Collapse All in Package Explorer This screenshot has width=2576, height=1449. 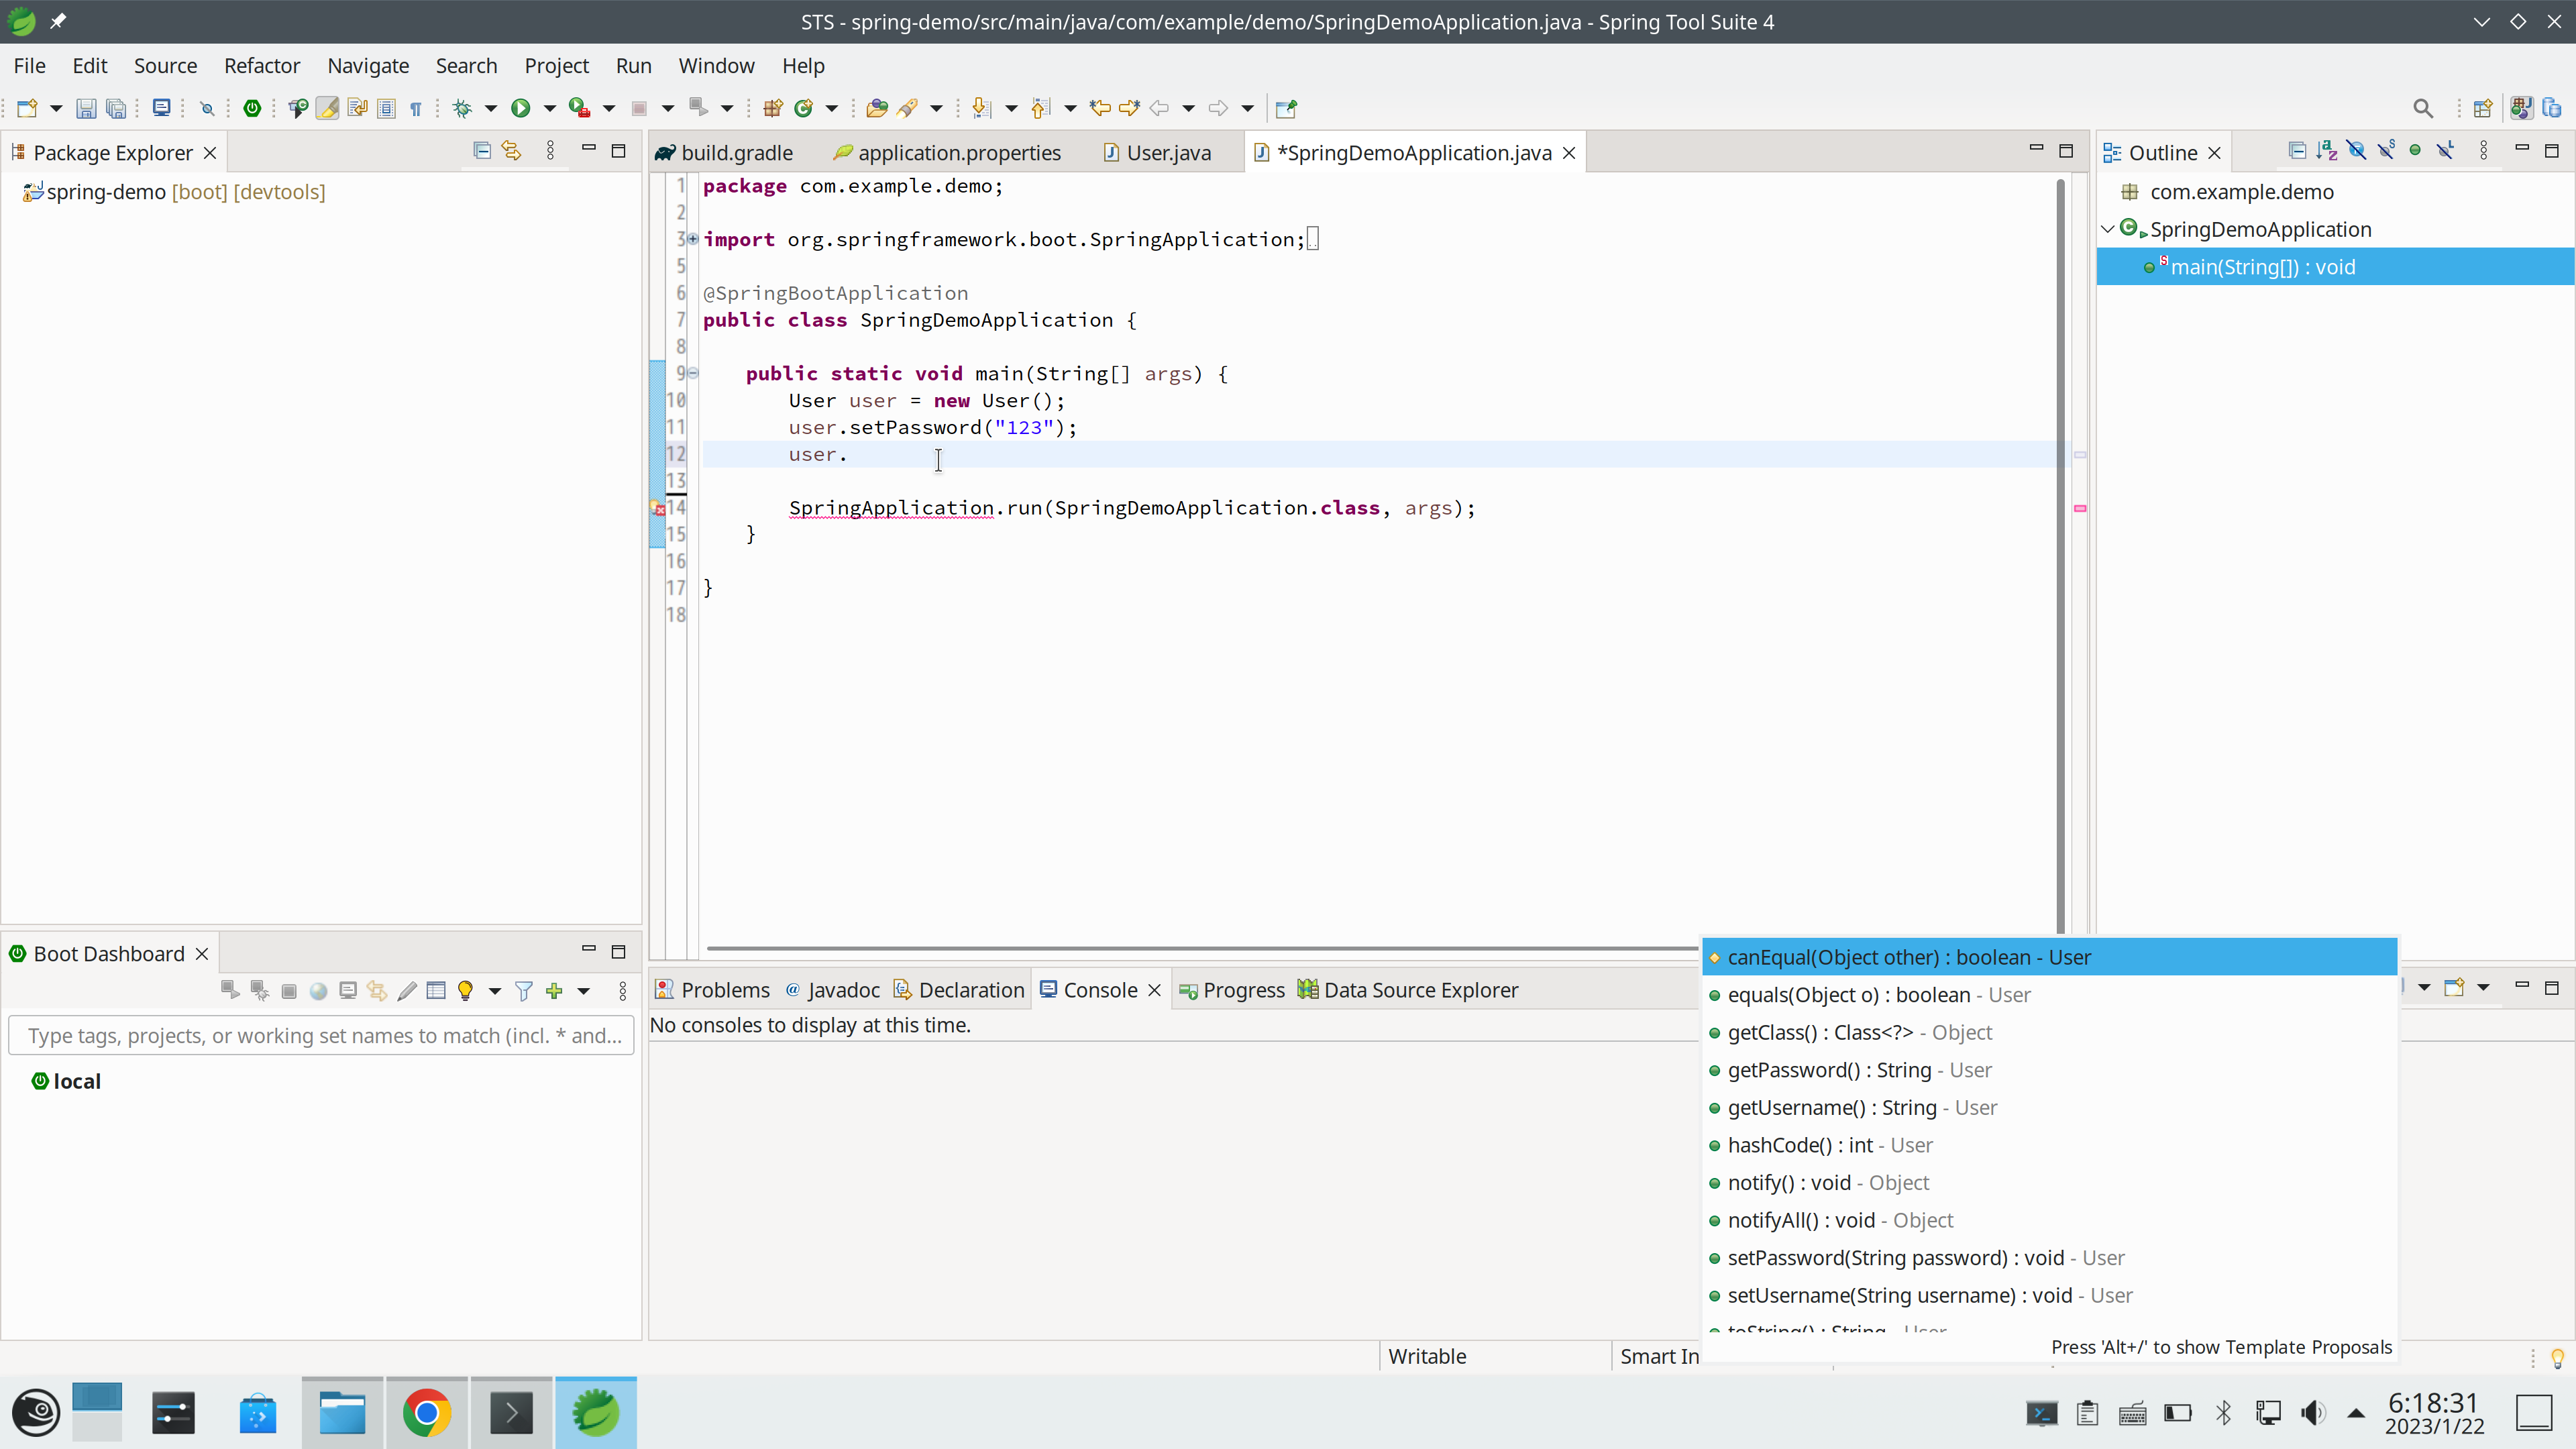click(x=482, y=150)
